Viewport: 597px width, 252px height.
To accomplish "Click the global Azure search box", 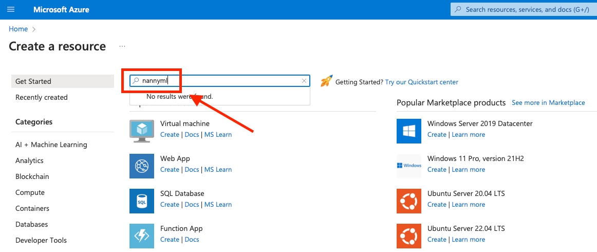I will 524,9.
